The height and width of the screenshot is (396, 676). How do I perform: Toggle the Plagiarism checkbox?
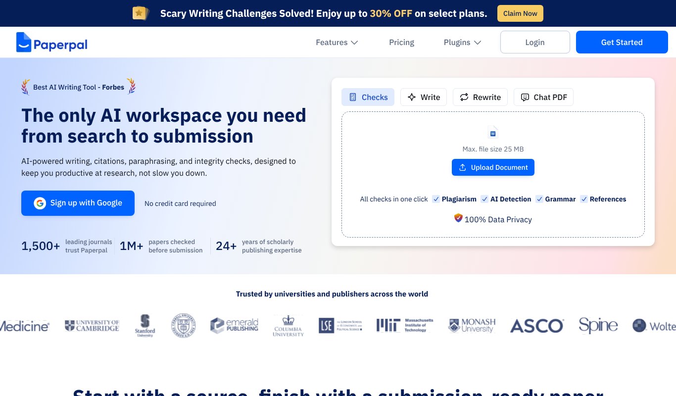click(436, 199)
